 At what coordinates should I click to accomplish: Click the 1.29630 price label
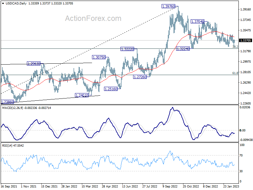(34, 64)
